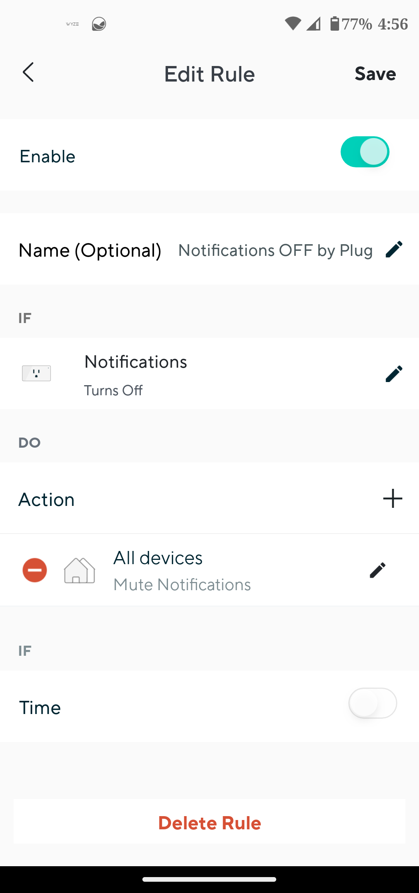Tap the Time row label
Screen dimensions: 419x893
(40, 707)
